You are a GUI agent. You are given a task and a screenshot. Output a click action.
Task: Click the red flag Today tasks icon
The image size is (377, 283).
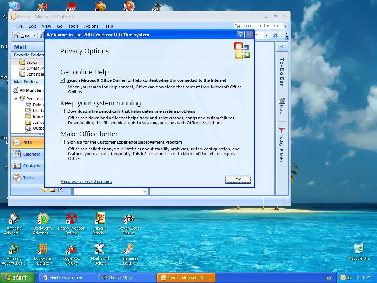[282, 130]
